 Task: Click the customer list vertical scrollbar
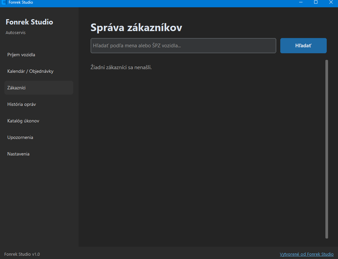tap(327, 149)
